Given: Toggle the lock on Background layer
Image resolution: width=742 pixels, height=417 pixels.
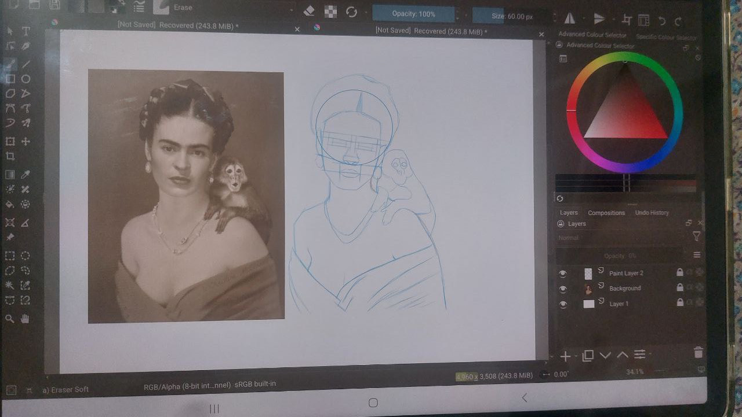Looking at the screenshot, I should tap(680, 287).
